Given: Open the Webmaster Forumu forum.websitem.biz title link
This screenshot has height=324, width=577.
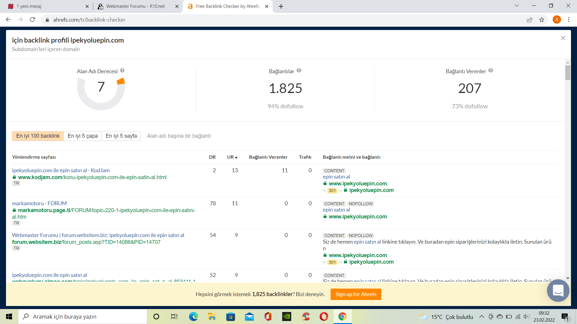Looking at the screenshot, I should pos(98,235).
